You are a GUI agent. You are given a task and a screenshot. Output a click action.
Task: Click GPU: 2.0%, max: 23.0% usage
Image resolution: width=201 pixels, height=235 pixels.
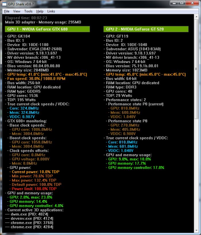coord(30,197)
